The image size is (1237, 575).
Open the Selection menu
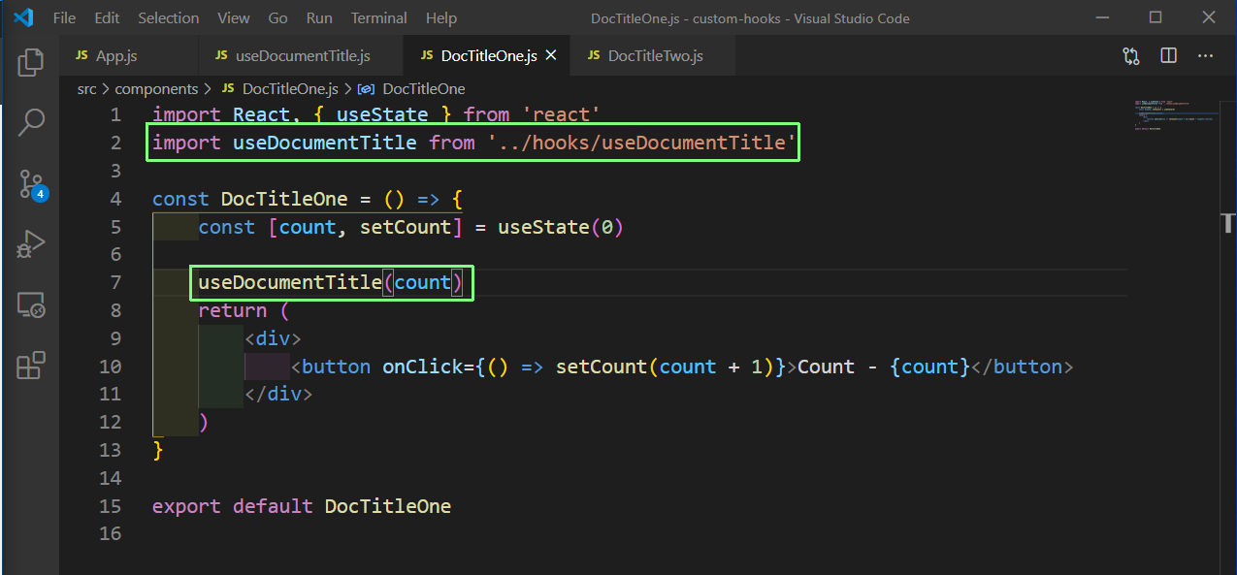tap(169, 18)
